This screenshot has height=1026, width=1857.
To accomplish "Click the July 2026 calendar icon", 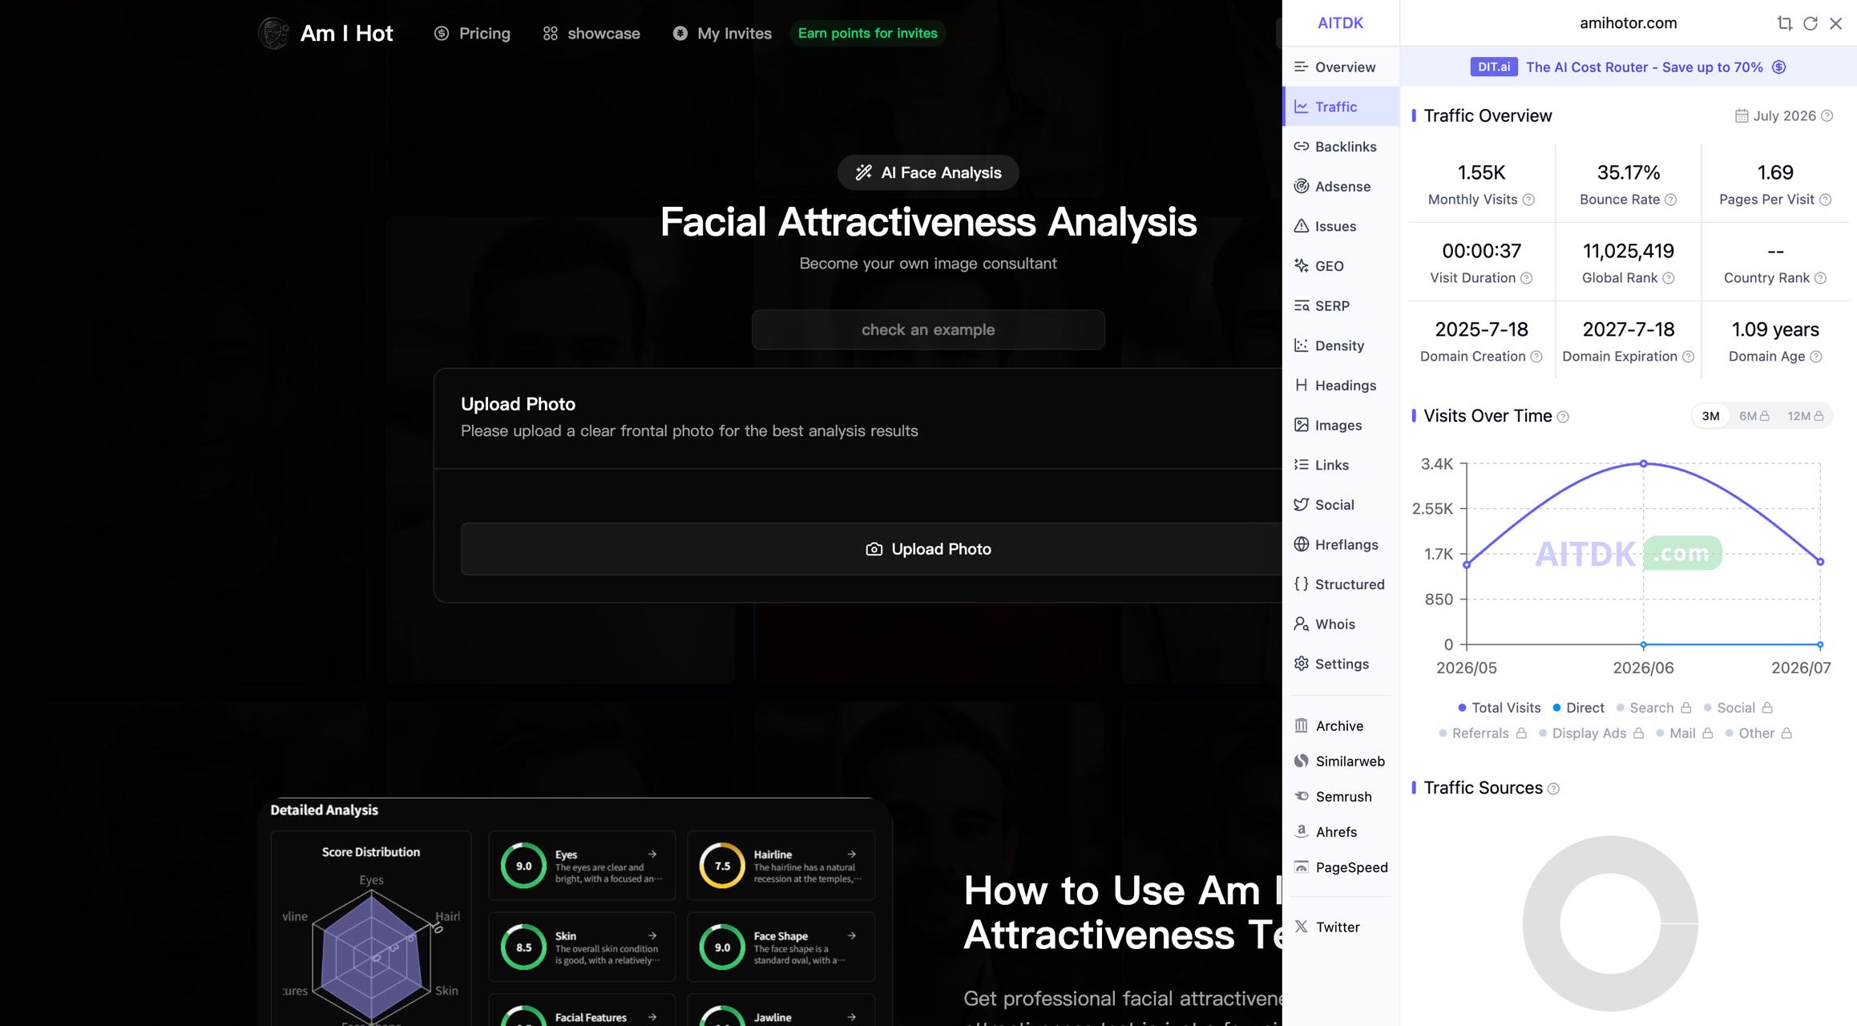I will point(1742,116).
